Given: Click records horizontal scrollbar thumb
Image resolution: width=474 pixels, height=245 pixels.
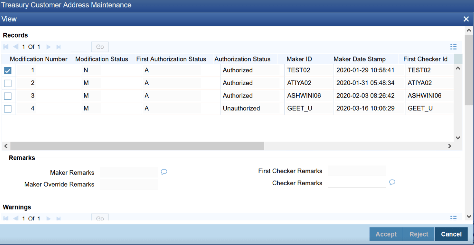Looking at the screenshot, I should tap(137, 146).
